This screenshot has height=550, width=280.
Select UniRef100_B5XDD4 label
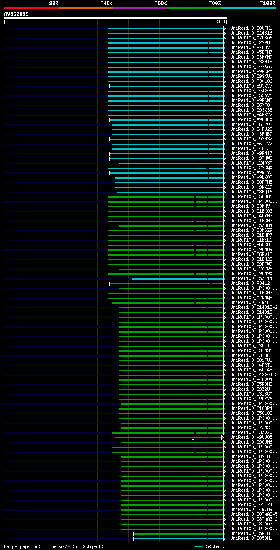click(251, 225)
